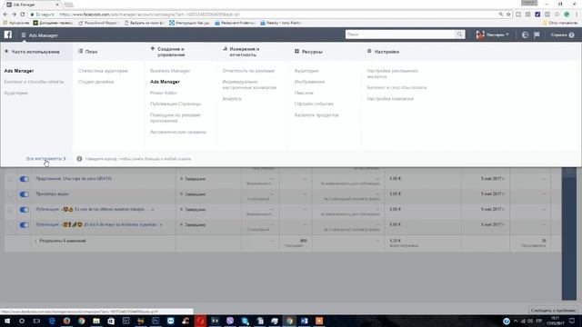582x327 pixels.
Task: Toggle the 'Предложение: Una copa de cava GRATIS' campaign switch
Action: (x=25, y=179)
